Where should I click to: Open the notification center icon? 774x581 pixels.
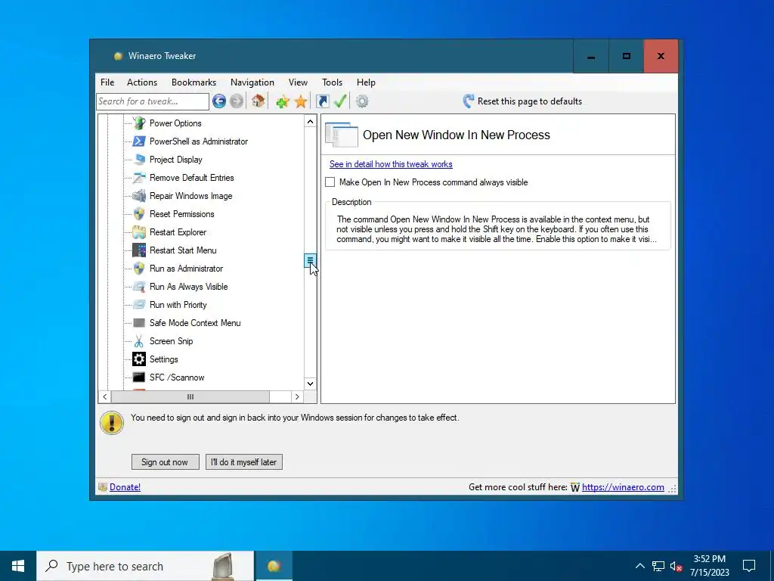749,566
